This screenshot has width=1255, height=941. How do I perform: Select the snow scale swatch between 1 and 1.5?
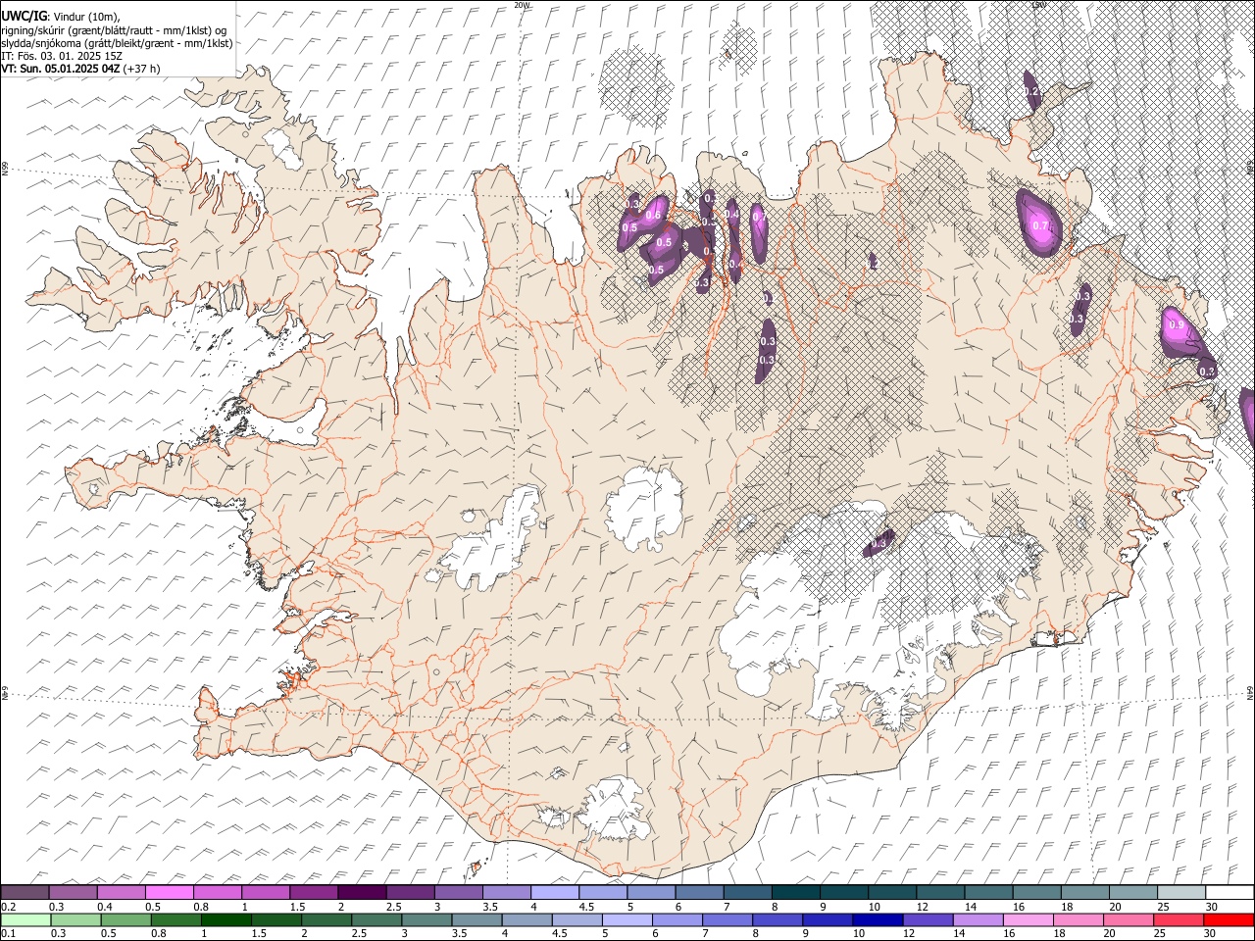(x=265, y=893)
